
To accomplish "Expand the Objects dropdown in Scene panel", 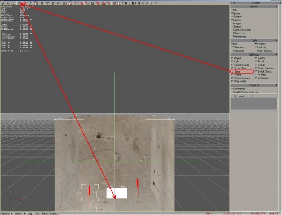I will click(236, 20).
